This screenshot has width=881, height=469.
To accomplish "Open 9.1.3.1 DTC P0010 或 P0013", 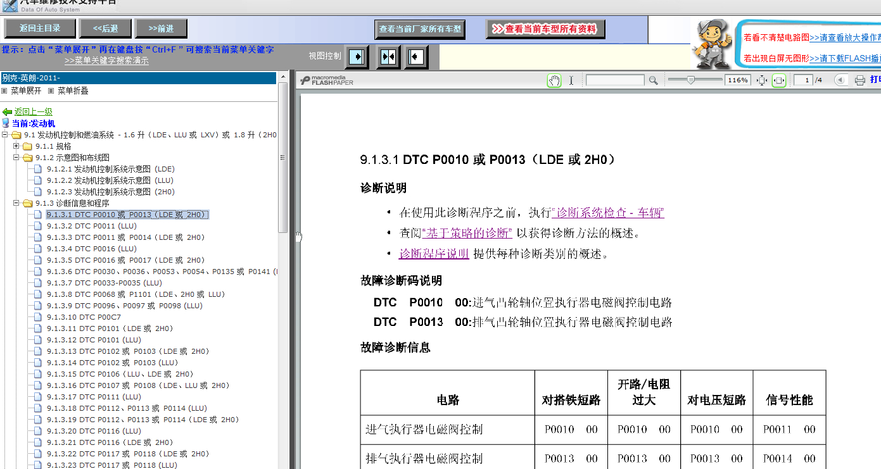I will [x=127, y=215].
